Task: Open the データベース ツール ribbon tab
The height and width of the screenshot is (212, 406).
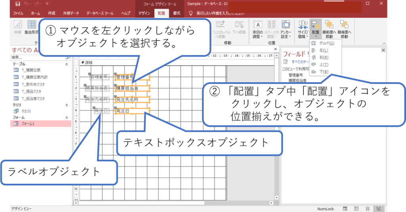Action: pos(100,13)
